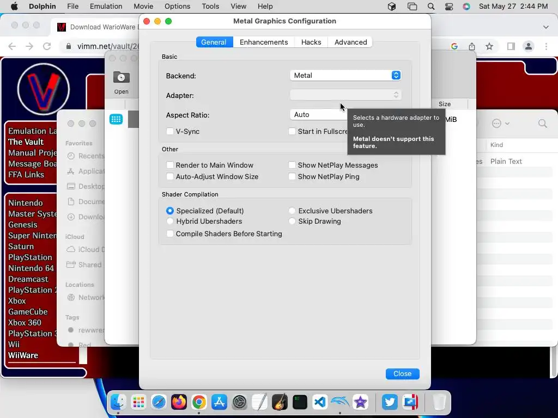The height and width of the screenshot is (418, 558).
Task: Select Hybrid Ubershaders radio button
Action: coord(170,221)
